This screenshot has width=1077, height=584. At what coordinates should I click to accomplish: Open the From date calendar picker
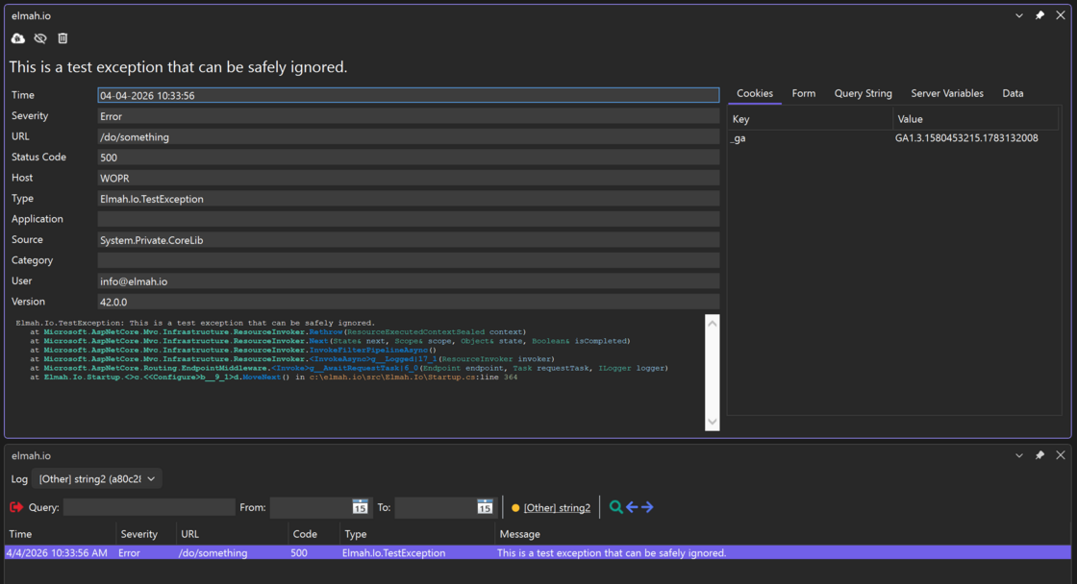tap(360, 507)
